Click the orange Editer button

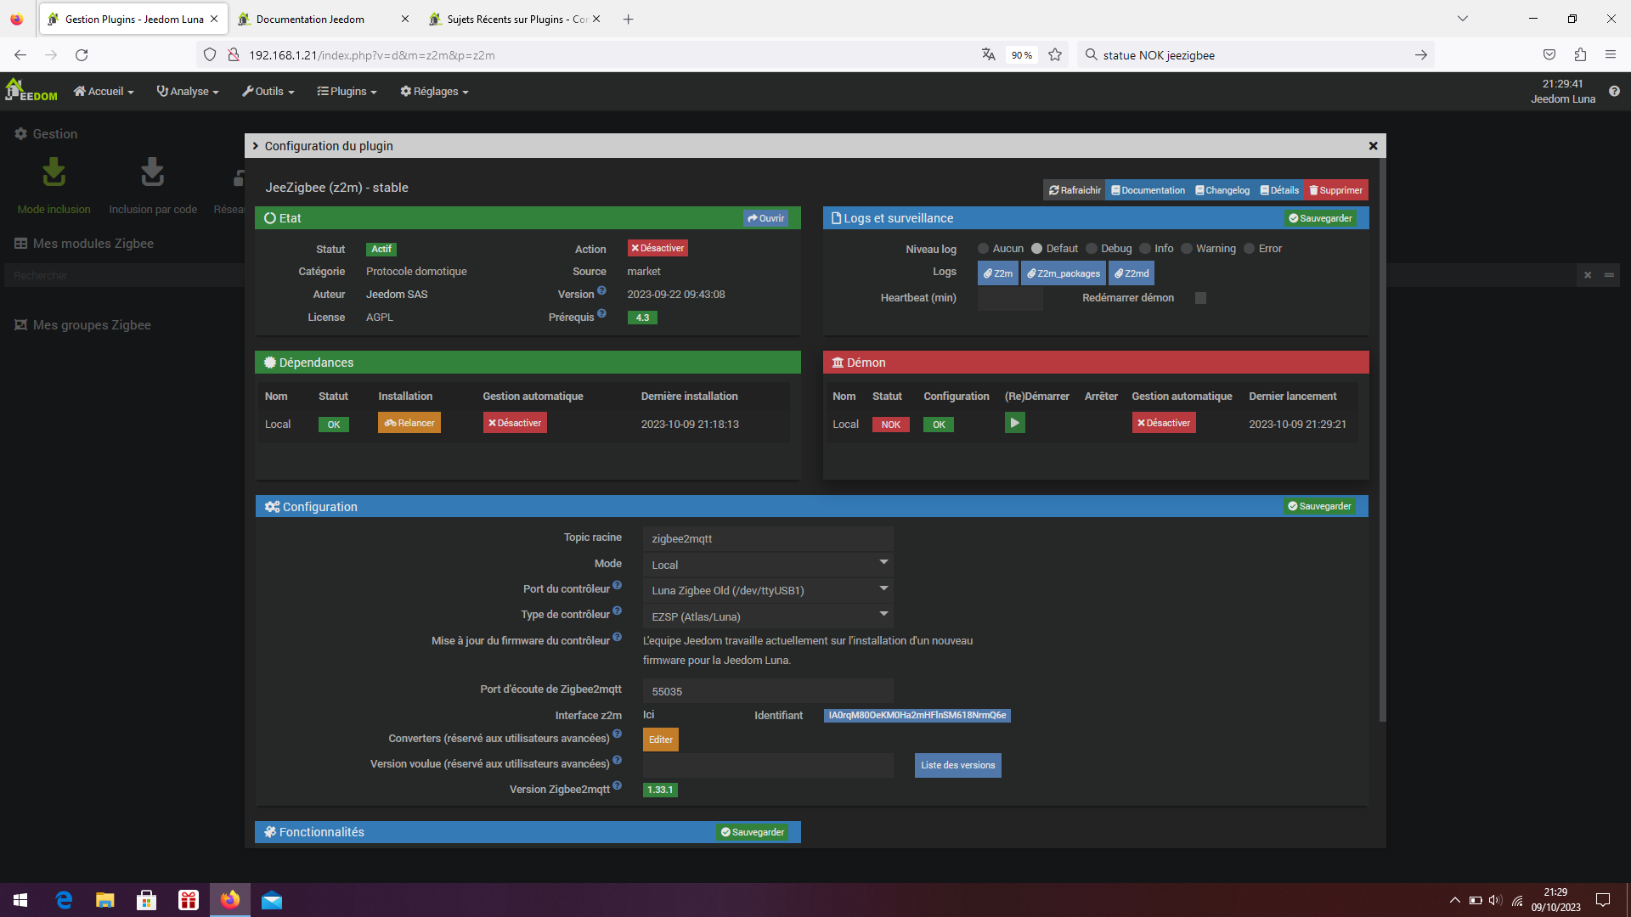[661, 740]
